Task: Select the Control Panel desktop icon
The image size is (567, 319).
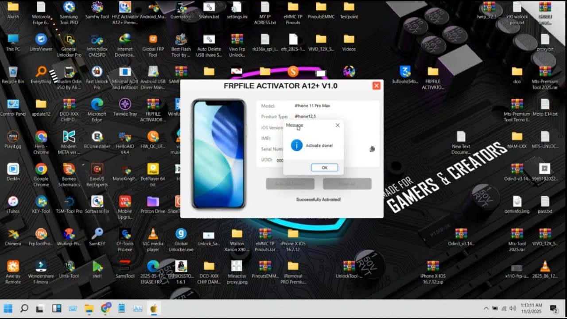Action: [13, 107]
